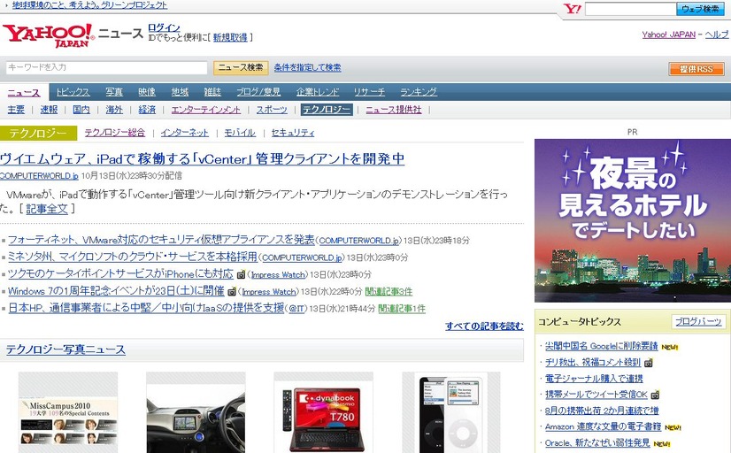The image size is (731, 453).
Task: Open 8月の携帯出荷 topic
Action: [x=602, y=411]
